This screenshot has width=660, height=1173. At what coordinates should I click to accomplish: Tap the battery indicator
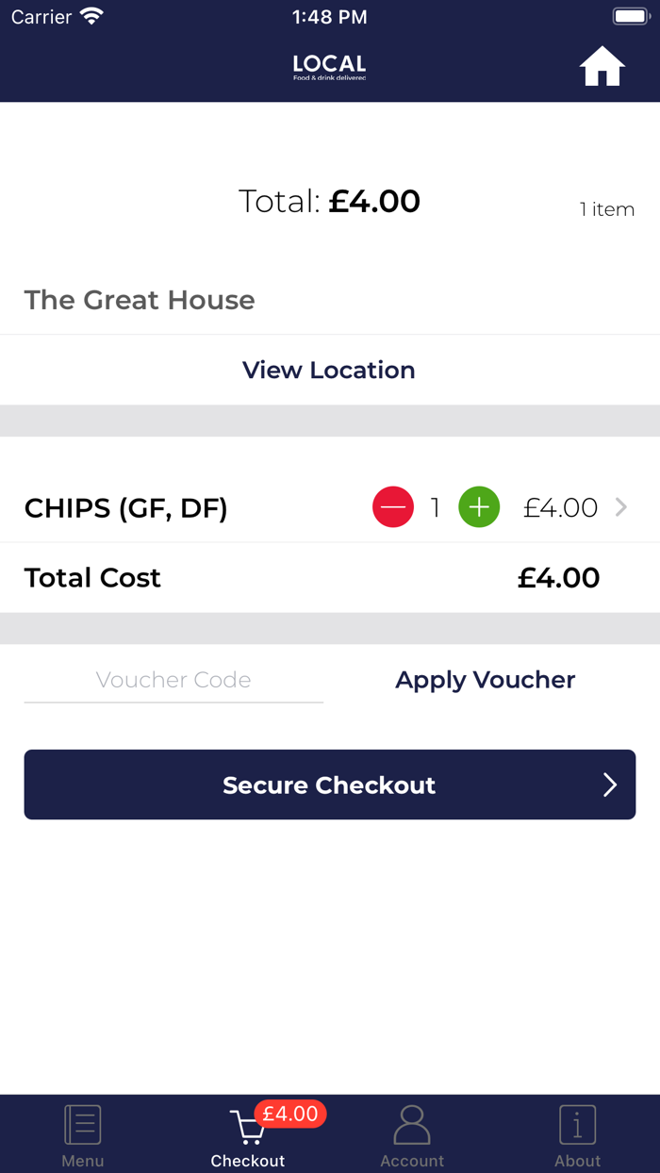pyautogui.click(x=630, y=15)
